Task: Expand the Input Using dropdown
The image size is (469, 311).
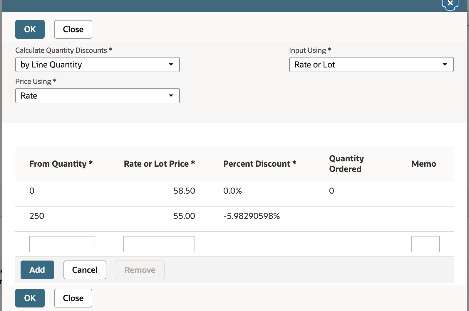Action: pos(371,65)
